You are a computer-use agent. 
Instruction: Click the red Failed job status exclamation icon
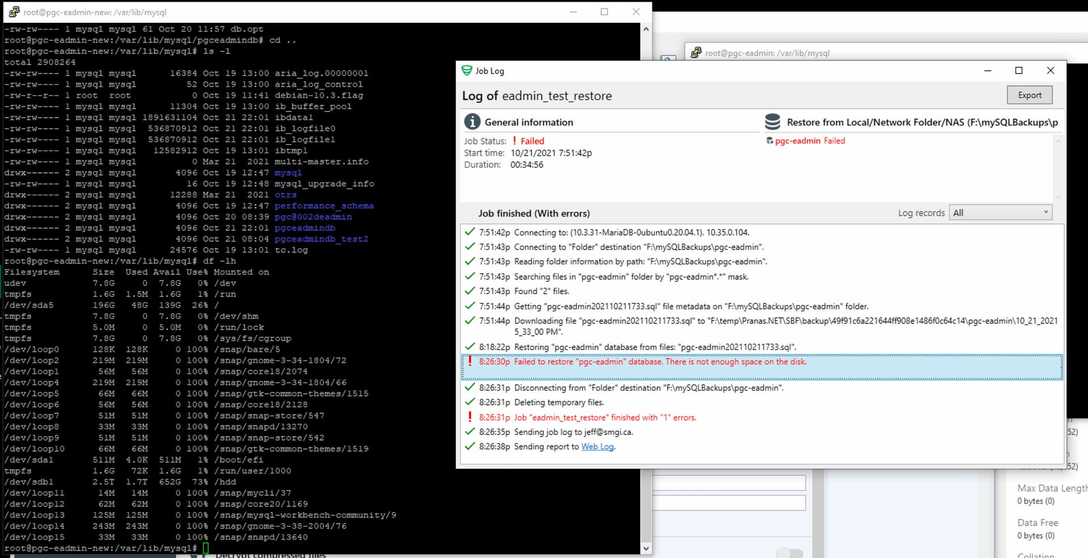tap(515, 140)
